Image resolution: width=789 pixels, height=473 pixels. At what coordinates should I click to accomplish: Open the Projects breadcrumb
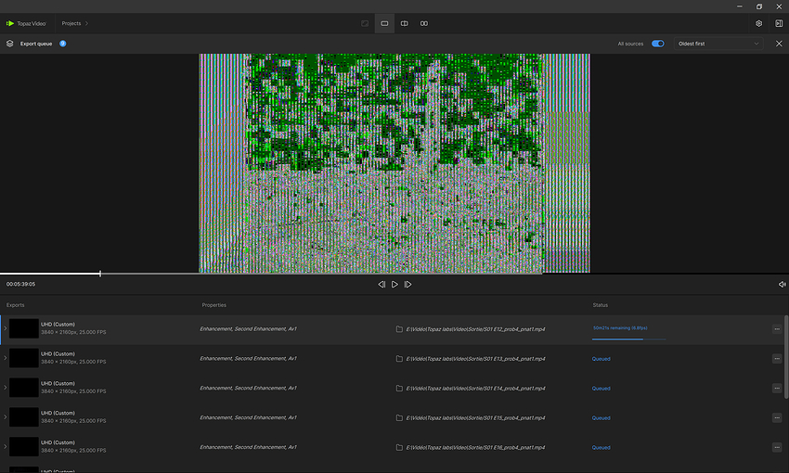pos(74,23)
